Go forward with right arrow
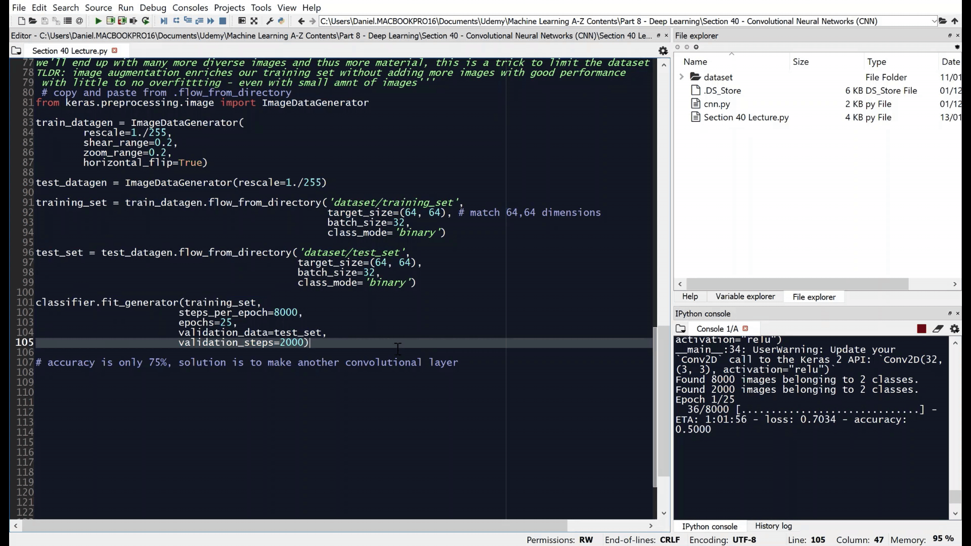 pyautogui.click(x=313, y=21)
